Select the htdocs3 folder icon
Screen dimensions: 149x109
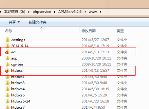click(x=7, y=83)
